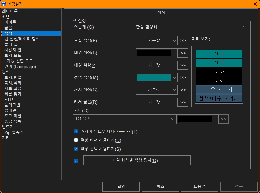Open 커서 글꼴 dropdown
Viewport: 260px width, 193px height.
[156, 102]
